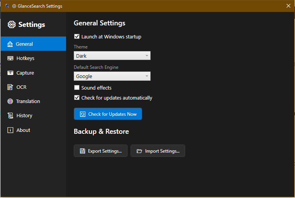Uncheck Check for updates automatically
The height and width of the screenshot is (198, 295).
[77, 97]
